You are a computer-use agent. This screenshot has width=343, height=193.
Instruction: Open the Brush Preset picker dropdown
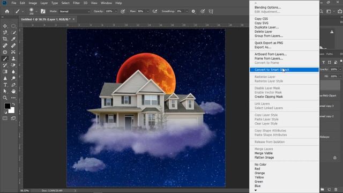(x=36, y=11)
